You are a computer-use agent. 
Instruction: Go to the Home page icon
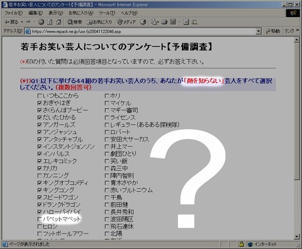pos(59,22)
